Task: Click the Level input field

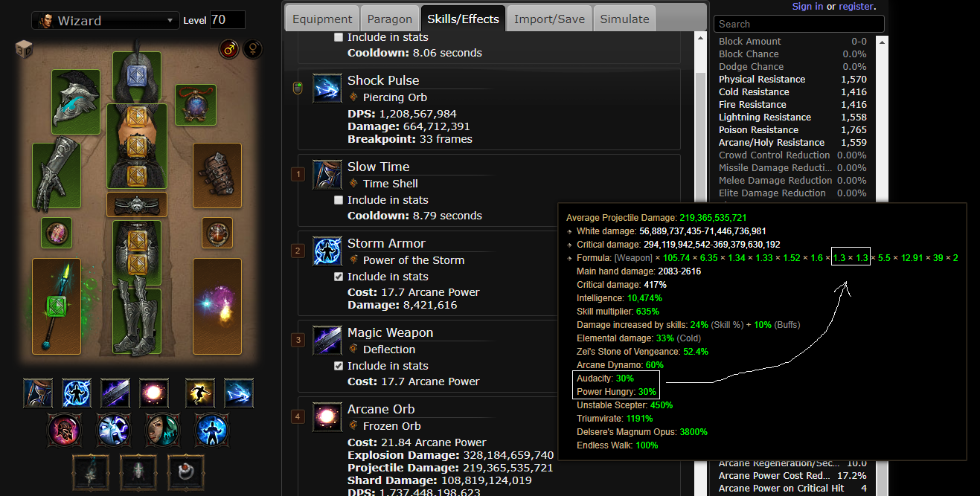Action: (x=227, y=20)
